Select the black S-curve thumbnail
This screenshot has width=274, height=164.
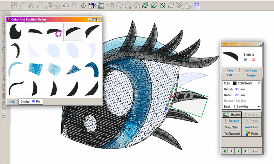pos(16,88)
